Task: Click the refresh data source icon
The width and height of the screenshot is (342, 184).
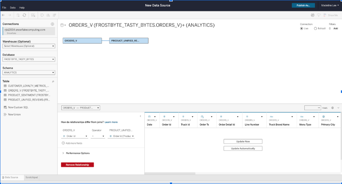Action: [x=24, y=15]
